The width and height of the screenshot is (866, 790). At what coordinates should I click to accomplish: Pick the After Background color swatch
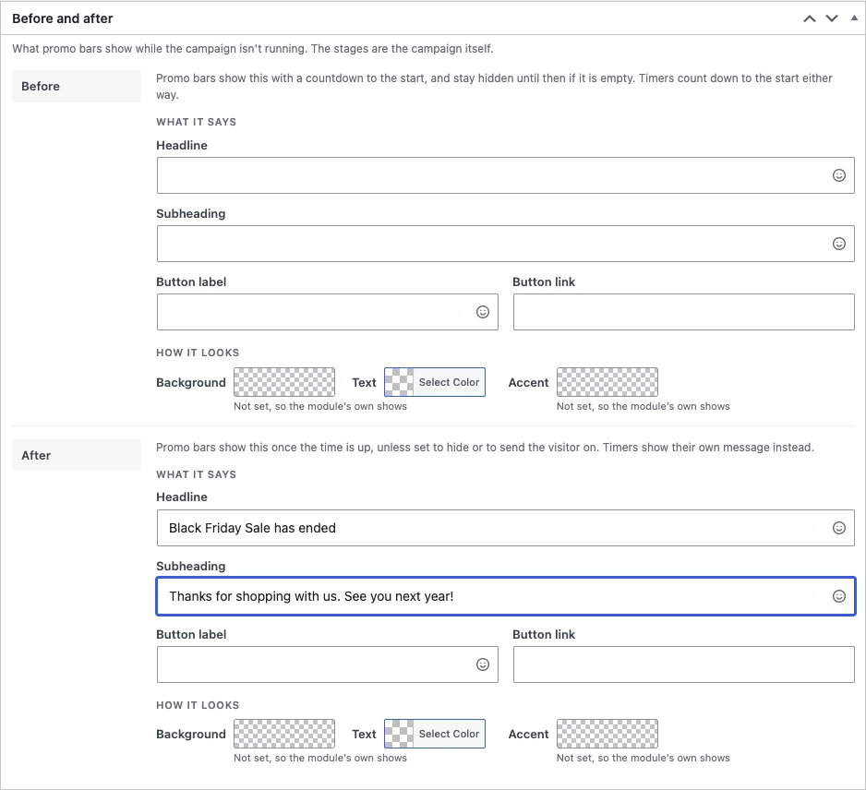(x=283, y=734)
